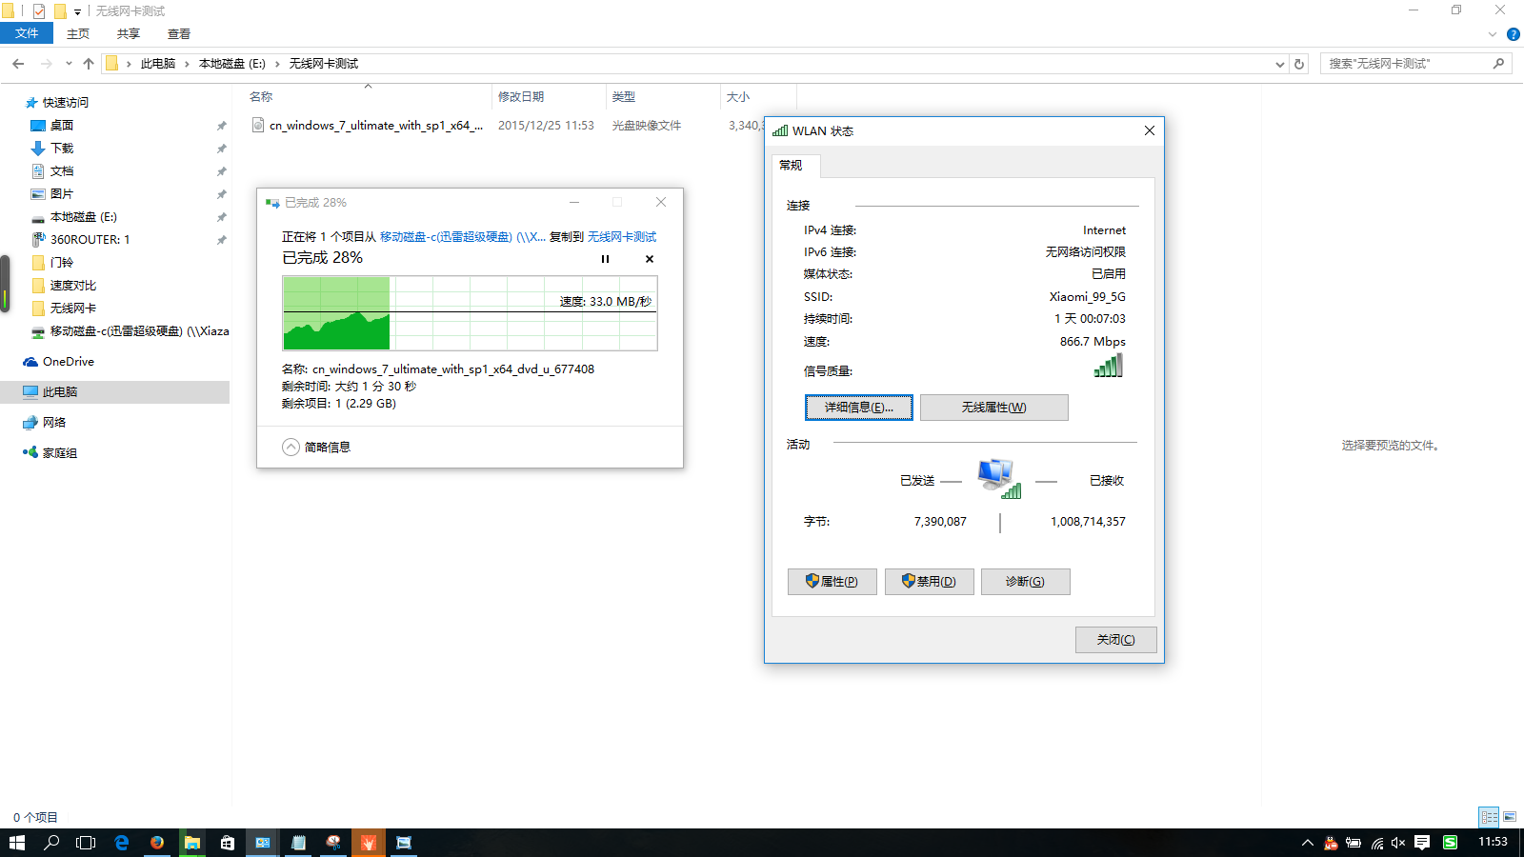
Task: Click the search box 搜索"无线网卡测试"
Action: 1414,64
